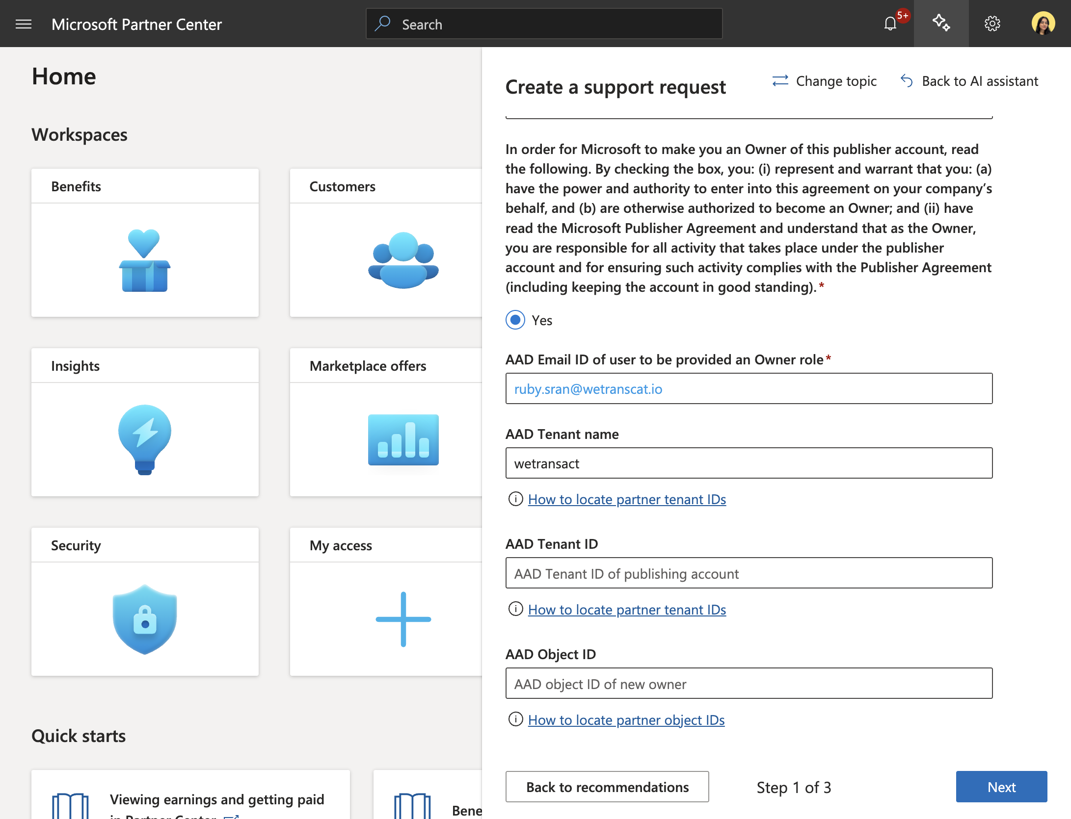Click the AAD Object ID field
Screen dimensions: 1071x819
point(749,683)
